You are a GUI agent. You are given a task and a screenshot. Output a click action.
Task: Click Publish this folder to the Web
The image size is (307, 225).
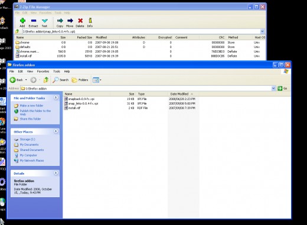coord(35,112)
